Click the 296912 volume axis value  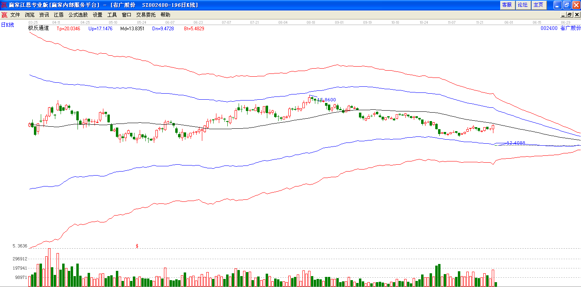20,259
